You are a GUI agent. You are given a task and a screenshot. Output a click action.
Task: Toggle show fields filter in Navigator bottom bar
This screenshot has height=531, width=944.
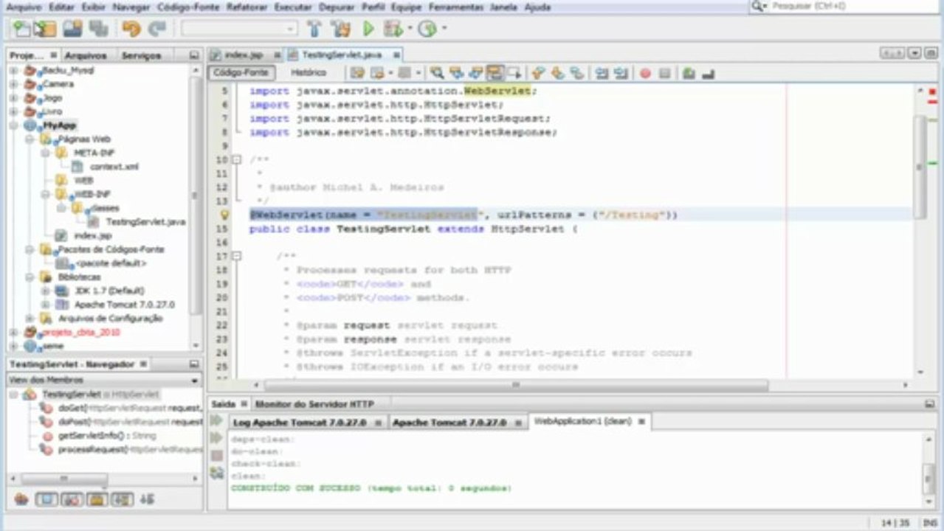pos(46,499)
